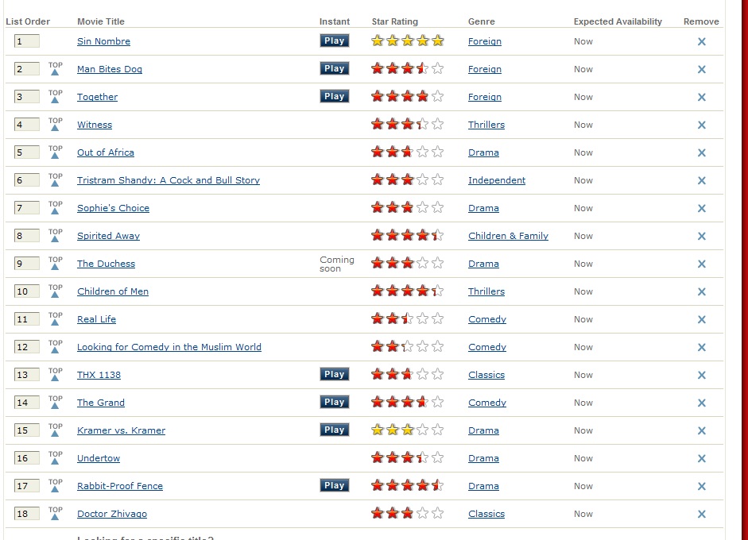
Task: Play Sin Nombre instantly
Action: pyautogui.click(x=334, y=40)
